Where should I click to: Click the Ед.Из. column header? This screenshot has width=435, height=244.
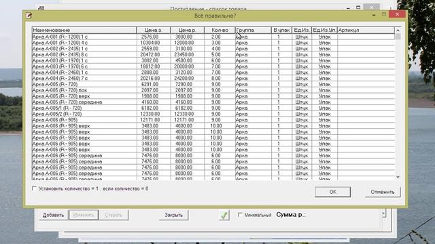point(302,30)
